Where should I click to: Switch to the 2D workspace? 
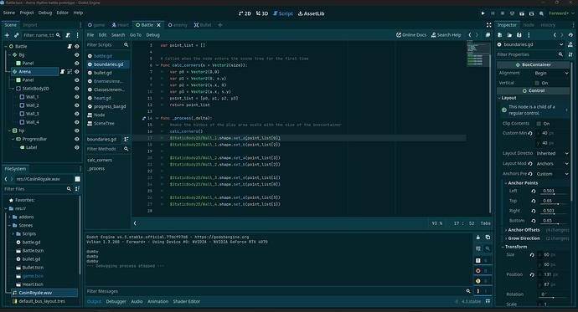pyautogui.click(x=245, y=13)
